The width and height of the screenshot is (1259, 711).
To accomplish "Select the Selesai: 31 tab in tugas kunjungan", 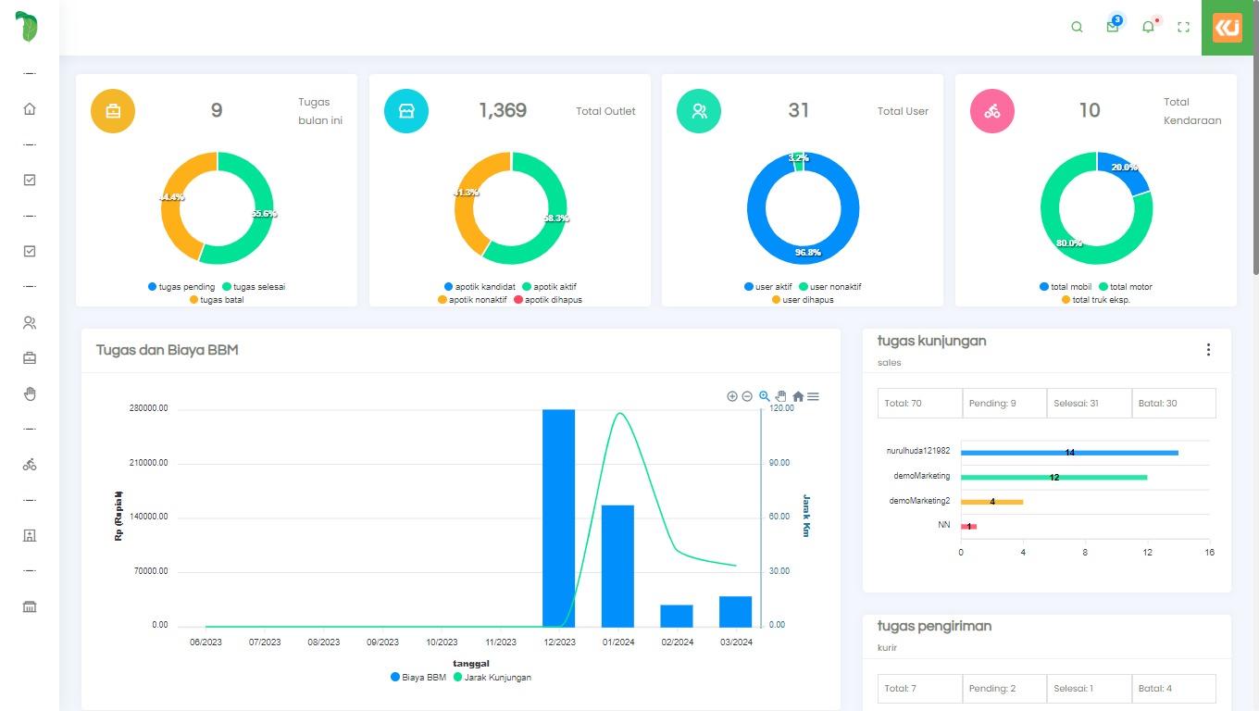I will (1089, 404).
